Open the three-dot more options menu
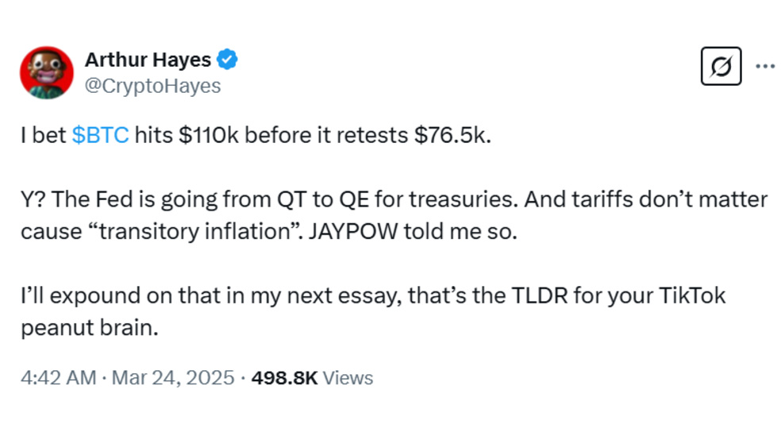Screen dimensions: 781x440 pyautogui.click(x=765, y=66)
